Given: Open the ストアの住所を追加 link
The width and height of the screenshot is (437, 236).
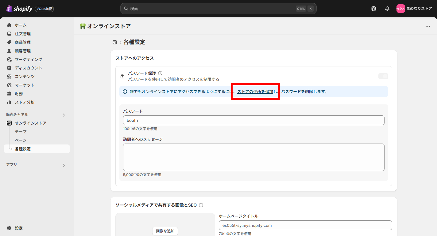Looking at the screenshot, I should 255,92.
